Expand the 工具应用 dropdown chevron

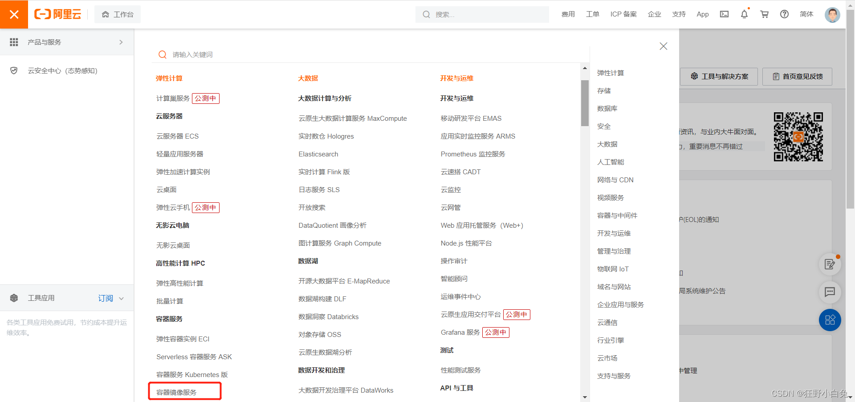(121, 298)
